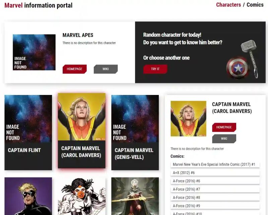The image size is (268, 215).
Task: Select the white-costumed spider heroine character card
Action: (x=82, y=196)
